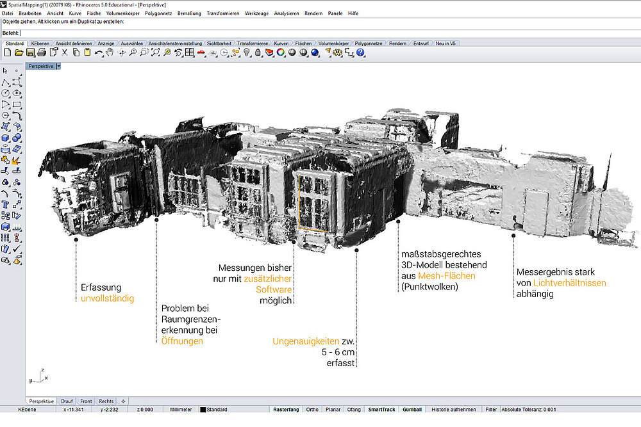Click the Filter button in status bar
This screenshot has height=427, width=641.
491,409
